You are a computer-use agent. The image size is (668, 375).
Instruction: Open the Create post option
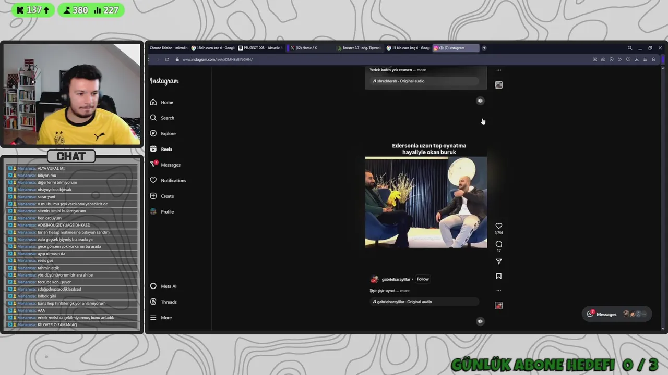tap(162, 196)
